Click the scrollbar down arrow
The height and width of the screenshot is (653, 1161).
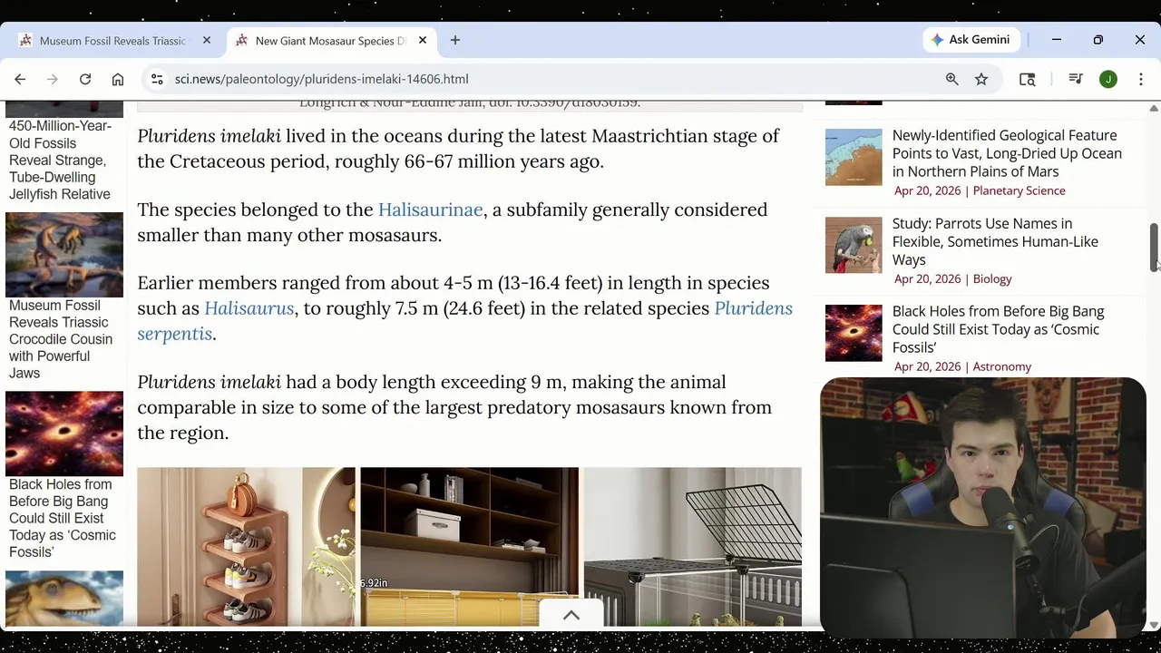pyautogui.click(x=1154, y=625)
